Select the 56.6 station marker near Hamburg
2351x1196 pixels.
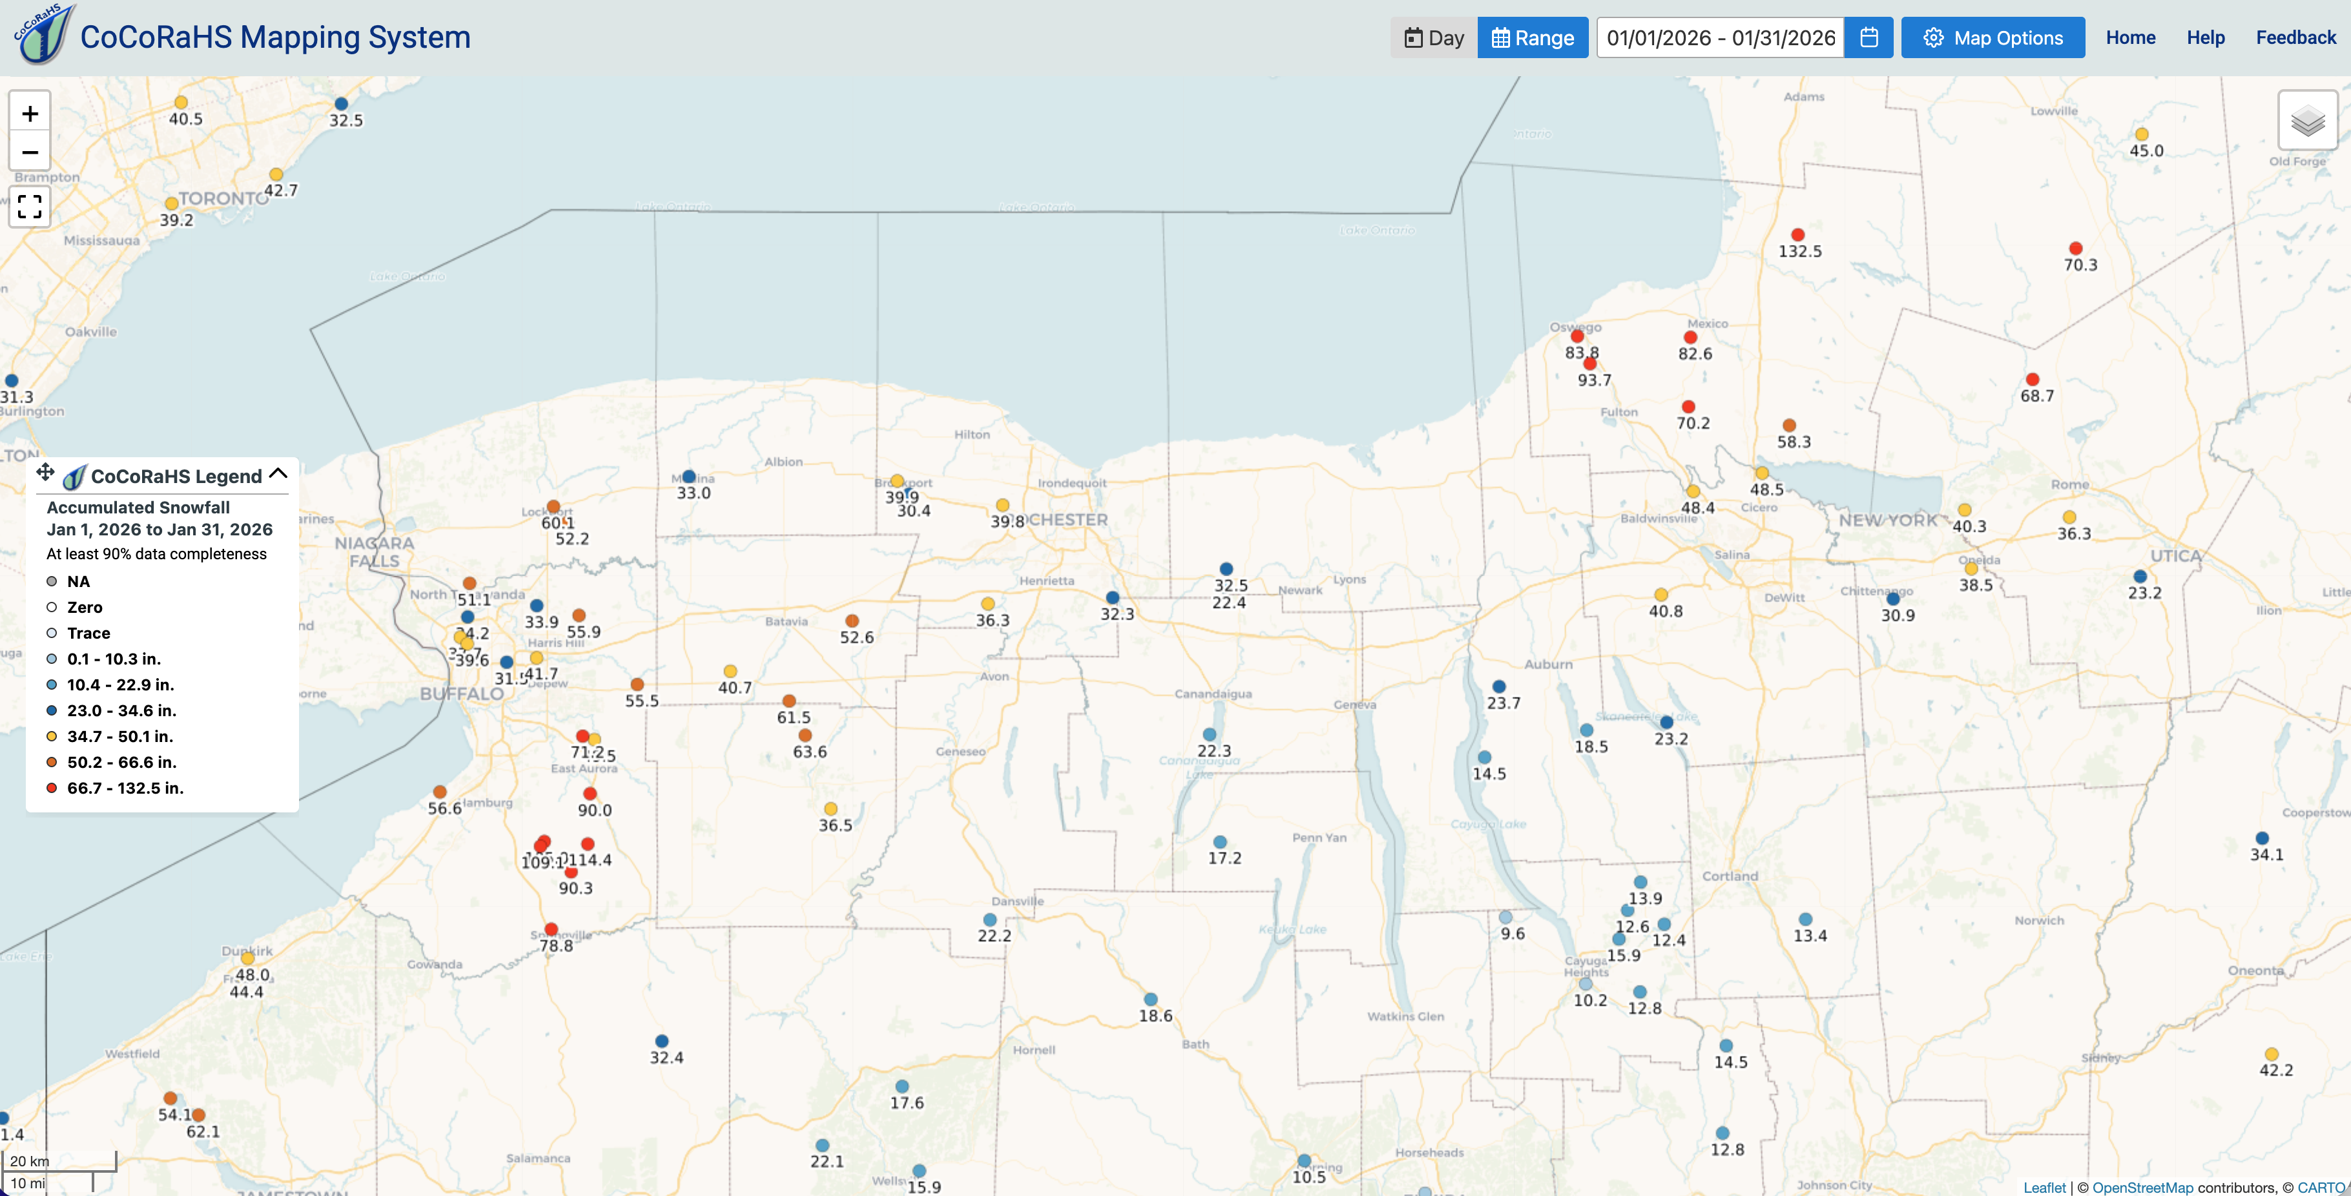pyautogui.click(x=440, y=792)
